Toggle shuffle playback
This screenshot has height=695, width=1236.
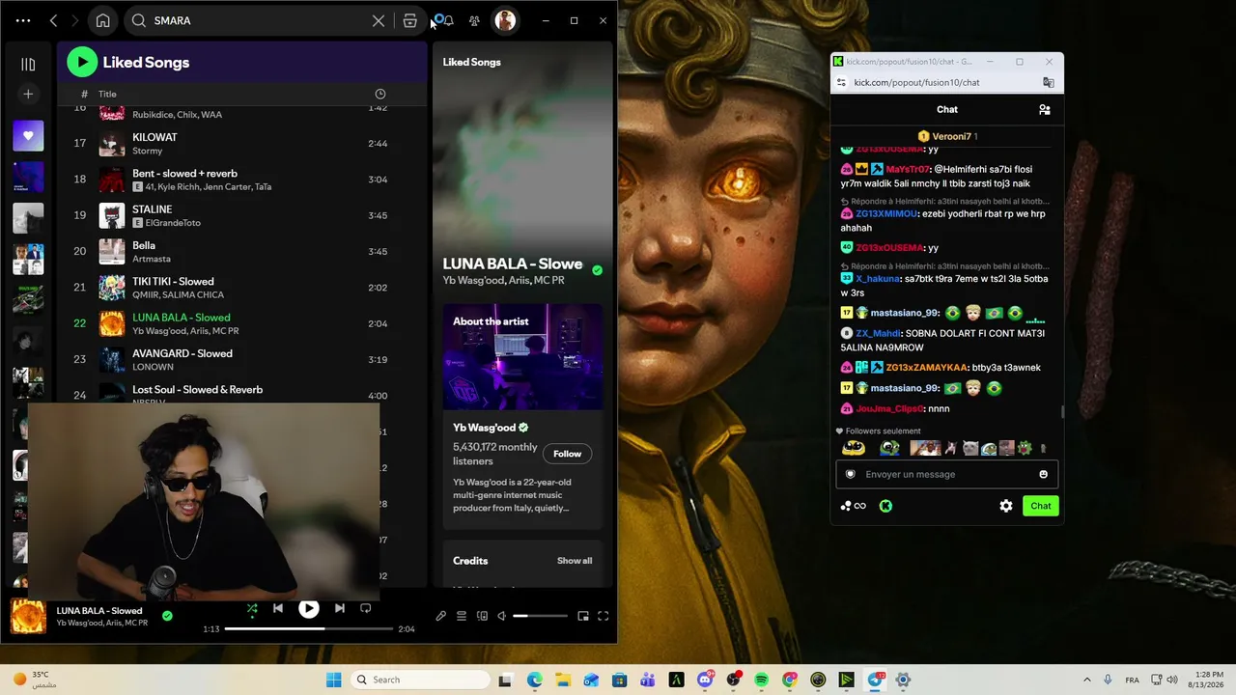(x=252, y=608)
